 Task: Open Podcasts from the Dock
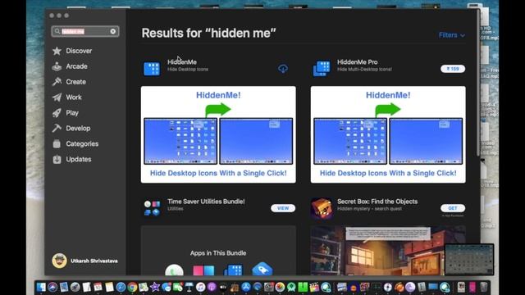212,287
